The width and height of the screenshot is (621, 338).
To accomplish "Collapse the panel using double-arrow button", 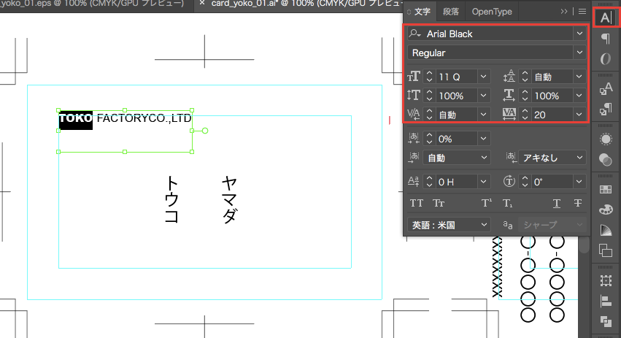I will pos(564,12).
